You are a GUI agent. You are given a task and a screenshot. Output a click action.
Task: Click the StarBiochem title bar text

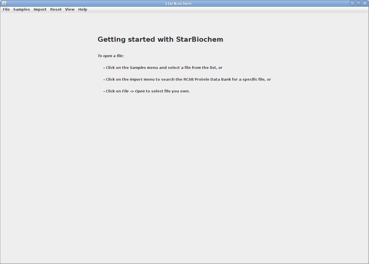point(178,3)
